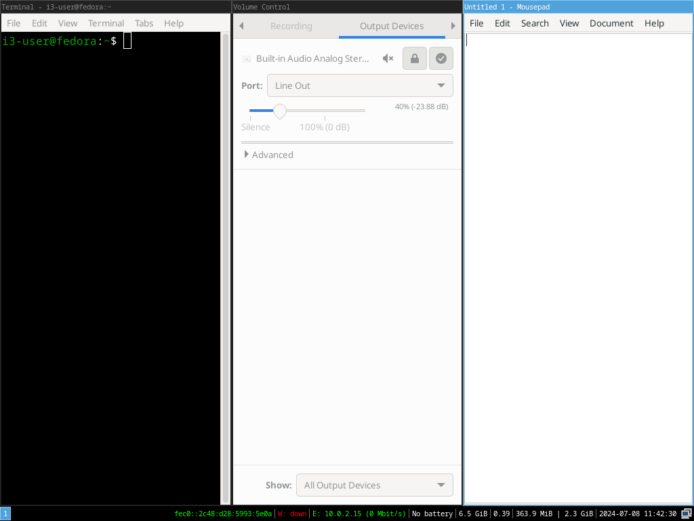The width and height of the screenshot is (694, 521).
Task: Click the '40% (-23.88 dB)' volume readout
Action: (422, 107)
